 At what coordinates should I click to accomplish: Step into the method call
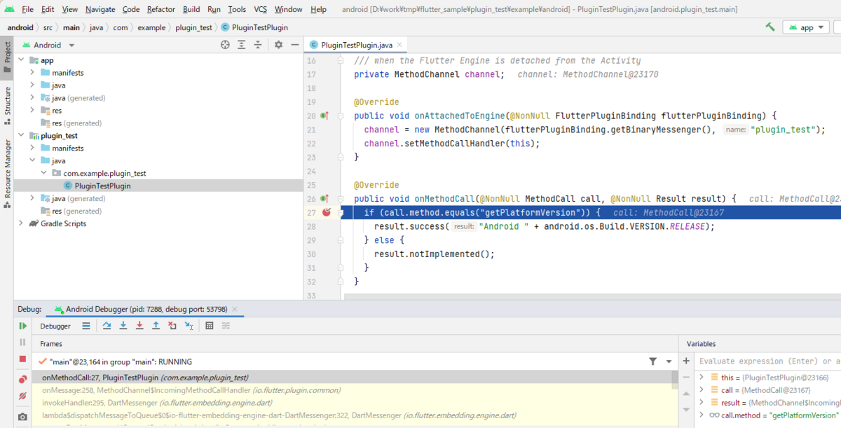(123, 326)
